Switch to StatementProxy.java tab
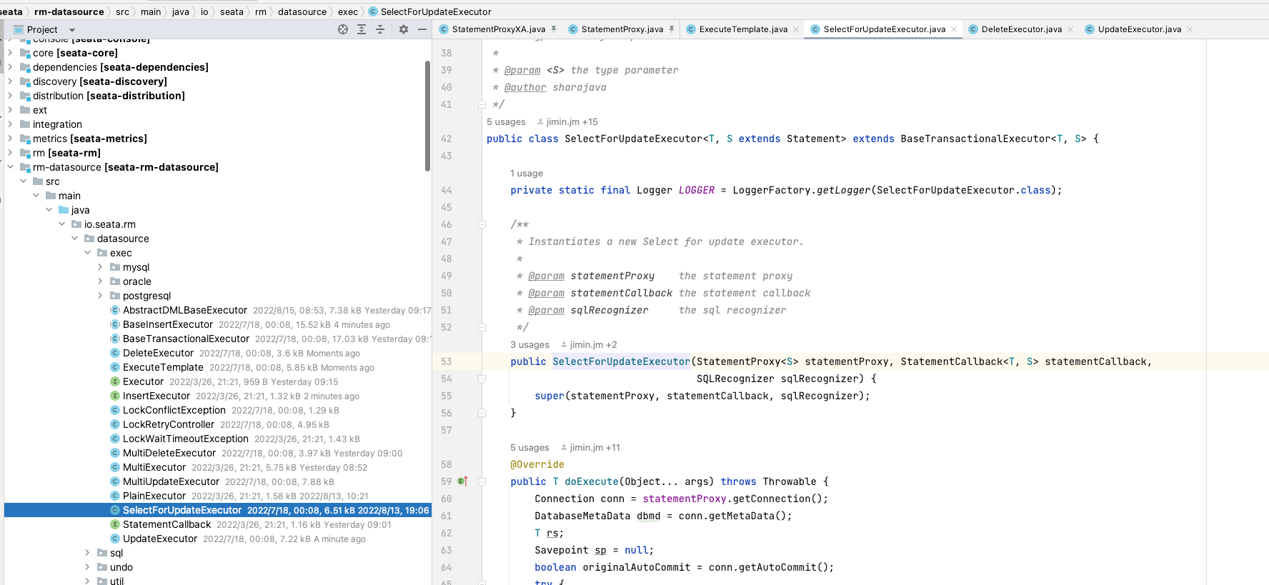Image resolution: width=1269 pixels, height=585 pixels. pos(622,29)
